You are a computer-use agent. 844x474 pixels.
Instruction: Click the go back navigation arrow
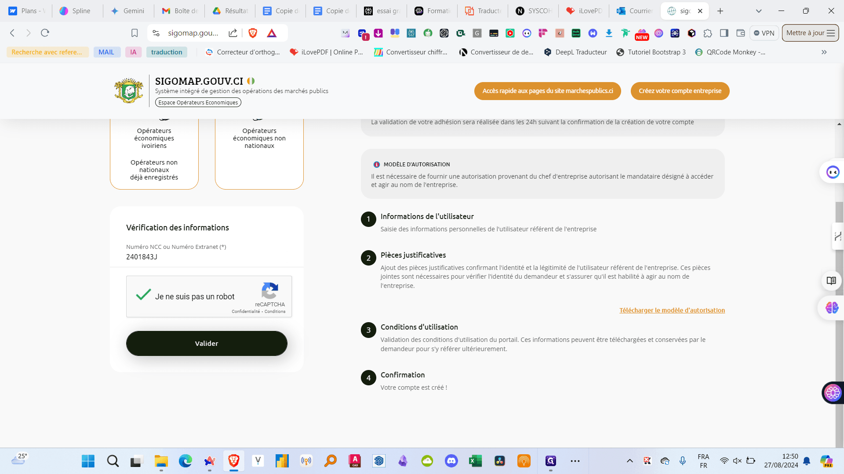[12, 33]
